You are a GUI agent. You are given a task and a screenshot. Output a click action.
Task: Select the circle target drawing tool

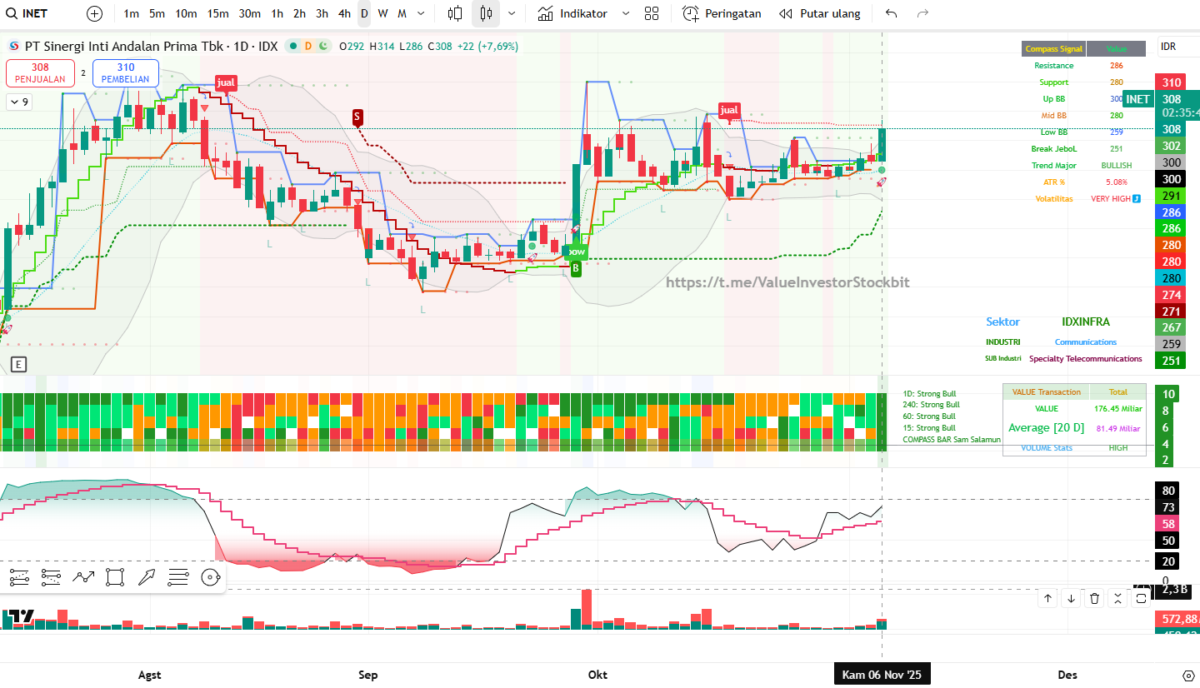coord(210,576)
